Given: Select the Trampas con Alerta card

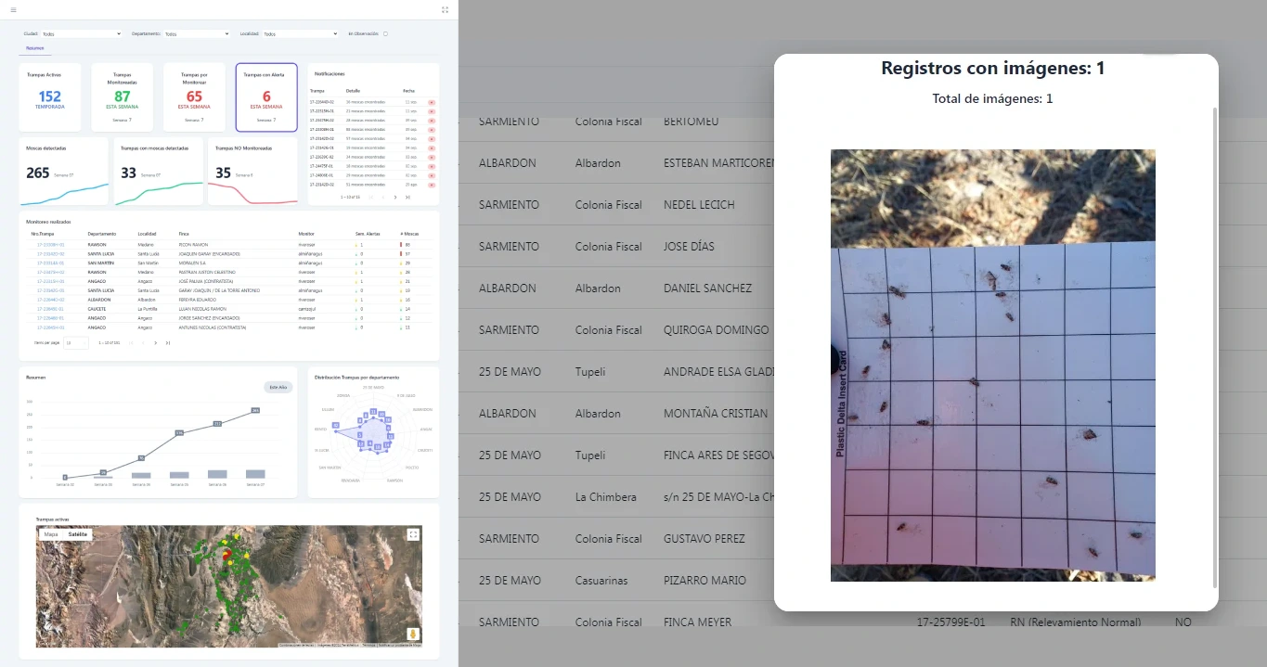Looking at the screenshot, I should point(266,97).
